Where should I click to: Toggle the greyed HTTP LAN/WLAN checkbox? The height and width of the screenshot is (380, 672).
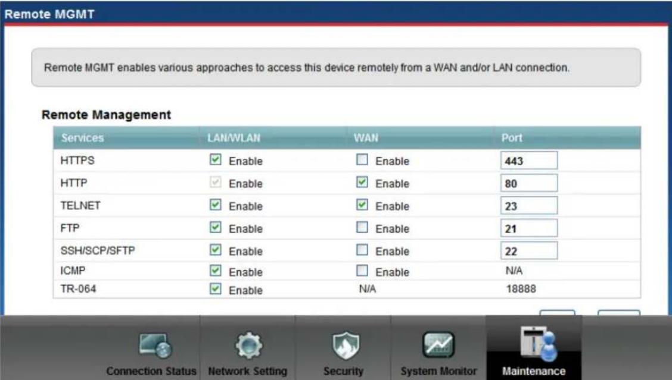215,183
